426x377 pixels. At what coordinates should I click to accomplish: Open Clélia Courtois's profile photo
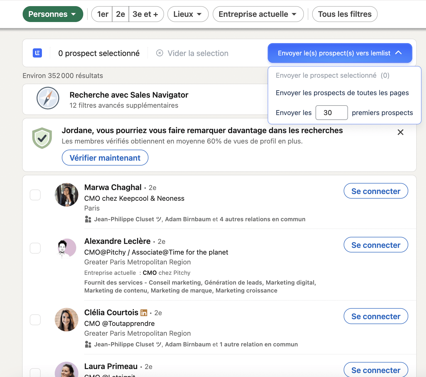tap(66, 320)
